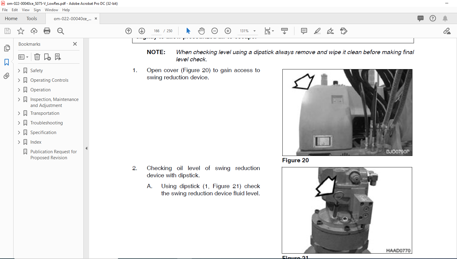Delete selected bookmark trash icon

click(x=37, y=57)
